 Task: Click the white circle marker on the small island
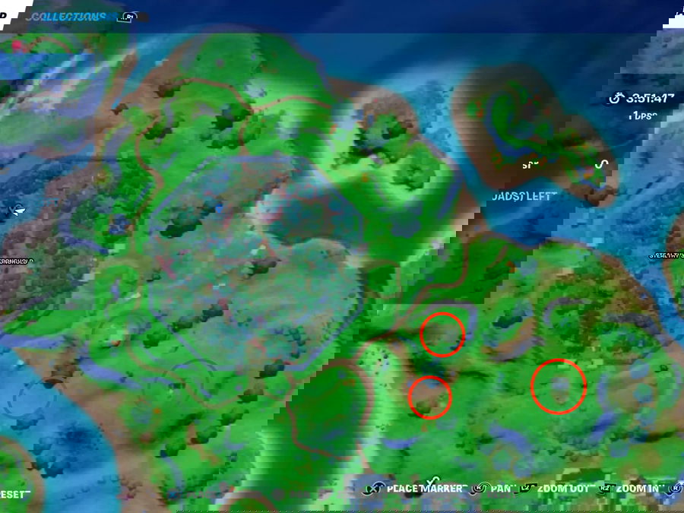[x=602, y=163]
